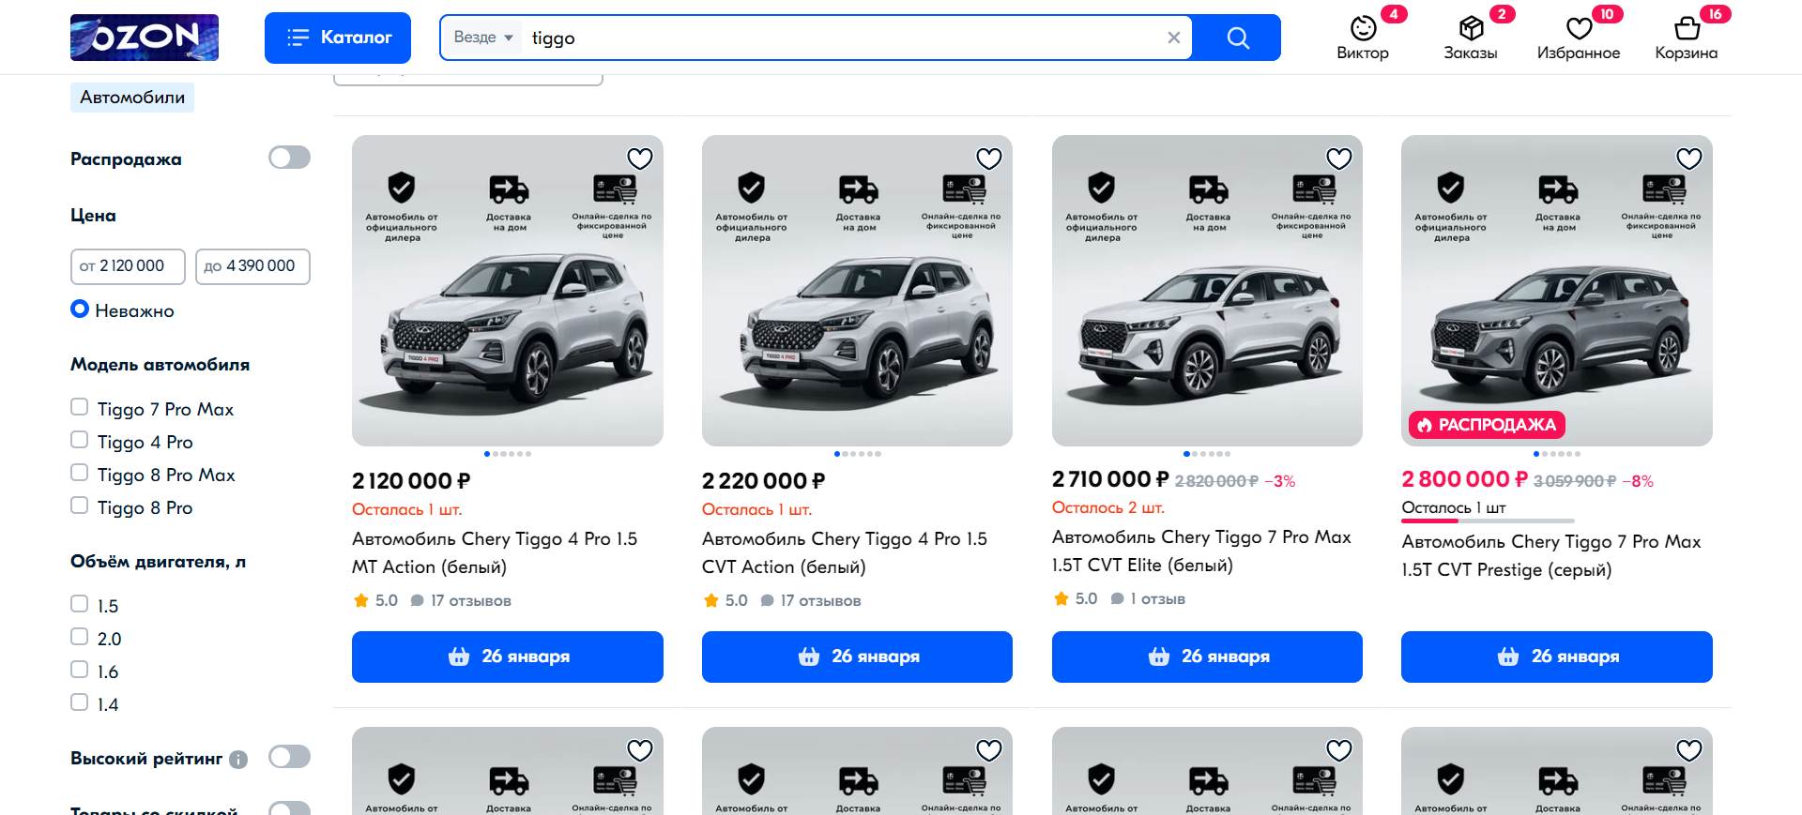Open the Виктор profile icon

click(x=1363, y=38)
